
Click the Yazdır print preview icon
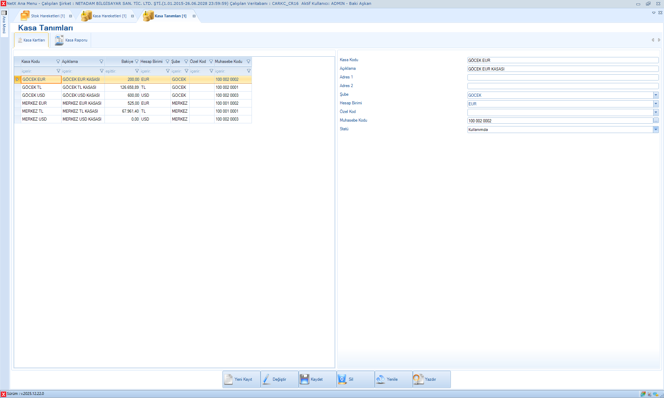point(418,379)
